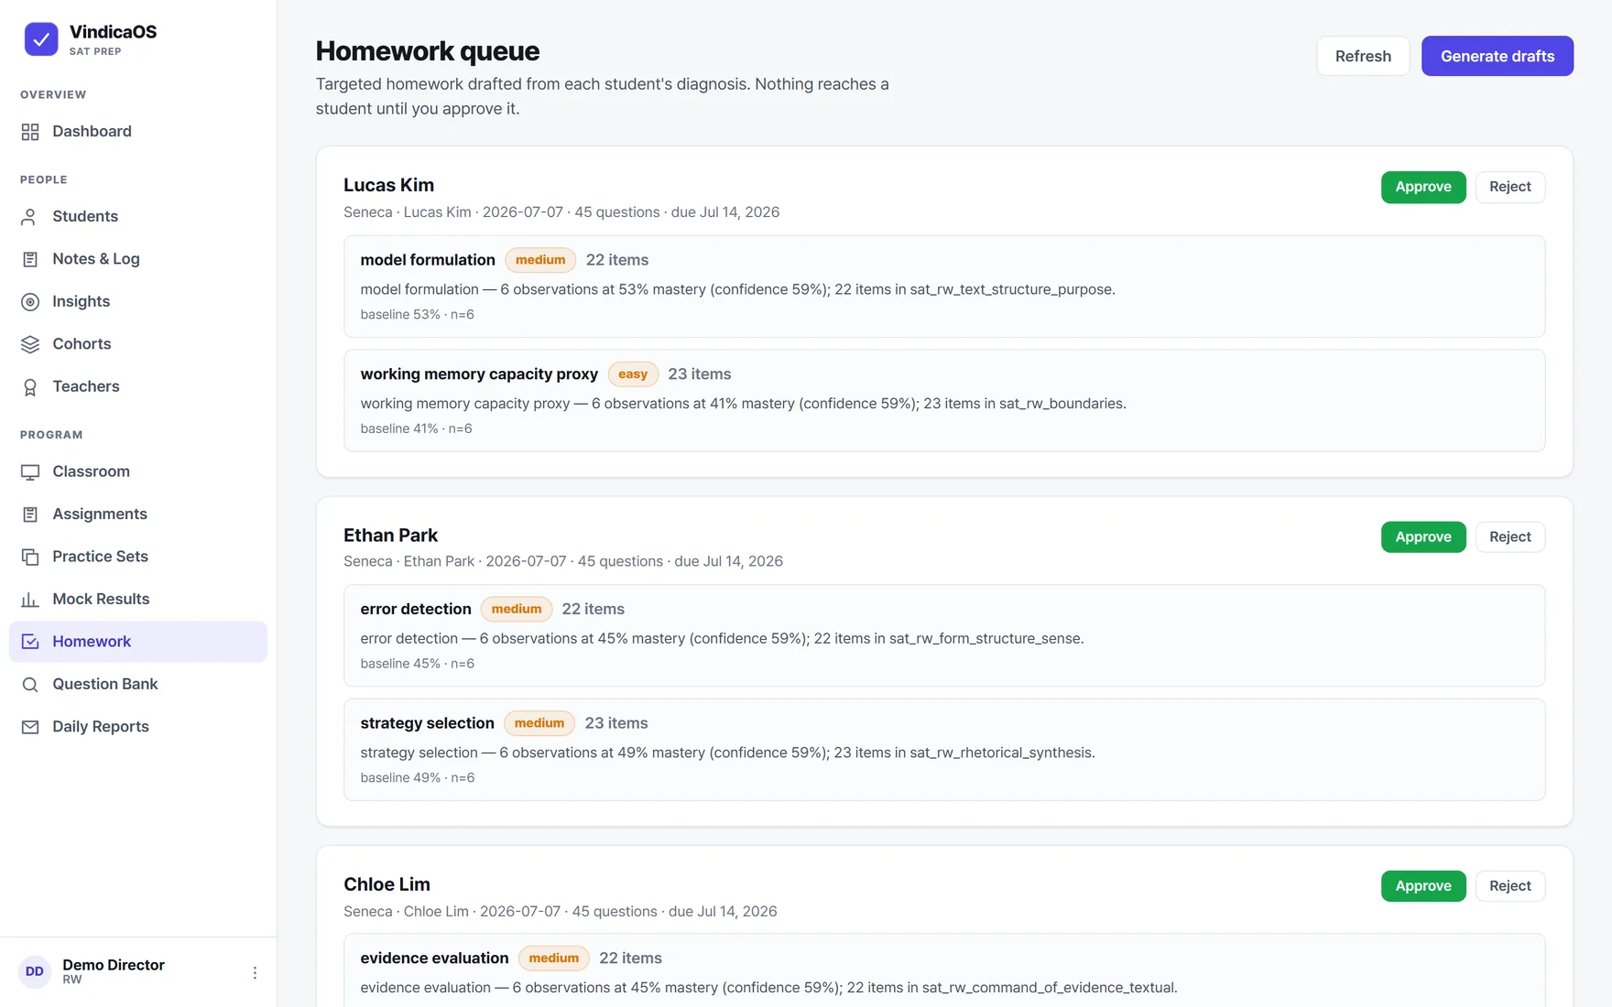Open Daily Reports from the sidebar

point(138,727)
